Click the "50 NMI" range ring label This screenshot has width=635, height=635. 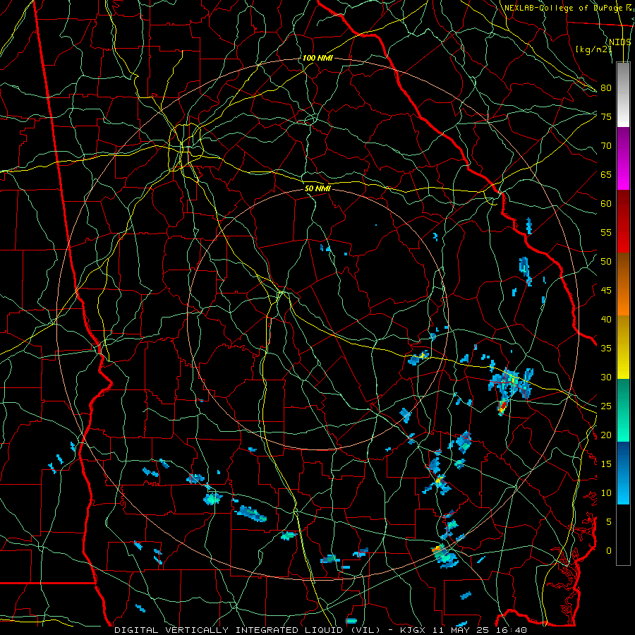[x=317, y=188]
